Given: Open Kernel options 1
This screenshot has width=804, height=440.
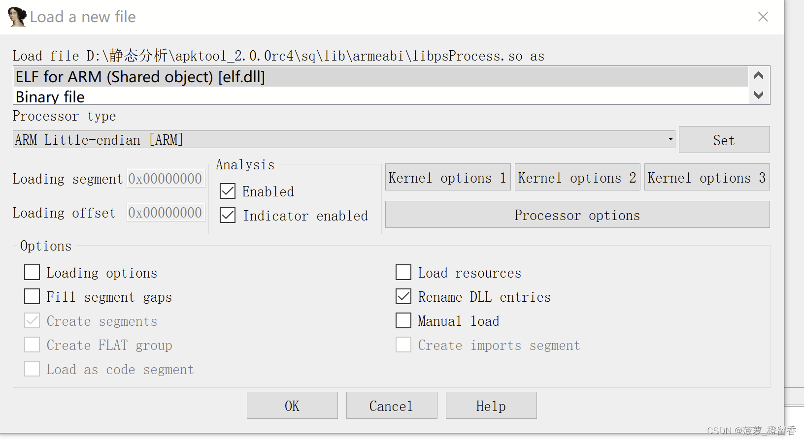Looking at the screenshot, I should point(447,177).
